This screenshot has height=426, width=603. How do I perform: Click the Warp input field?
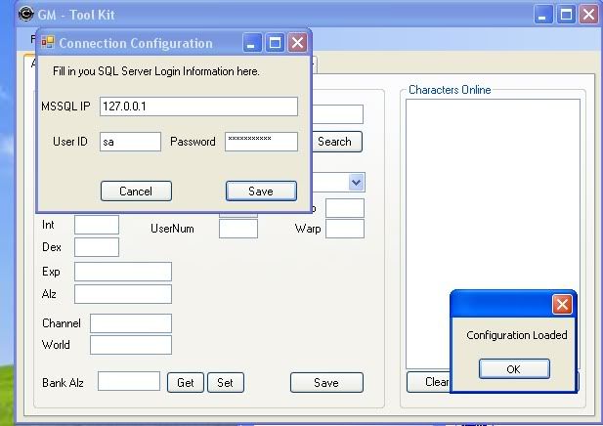coord(344,229)
